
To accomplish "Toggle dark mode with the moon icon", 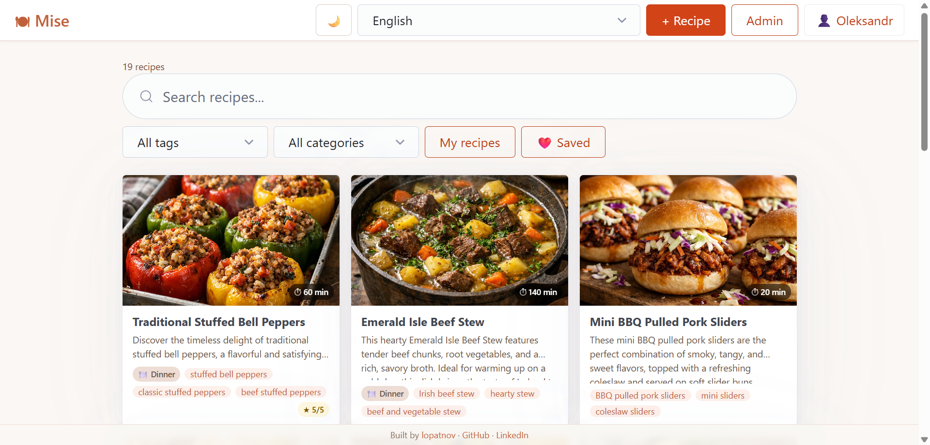I will (334, 21).
